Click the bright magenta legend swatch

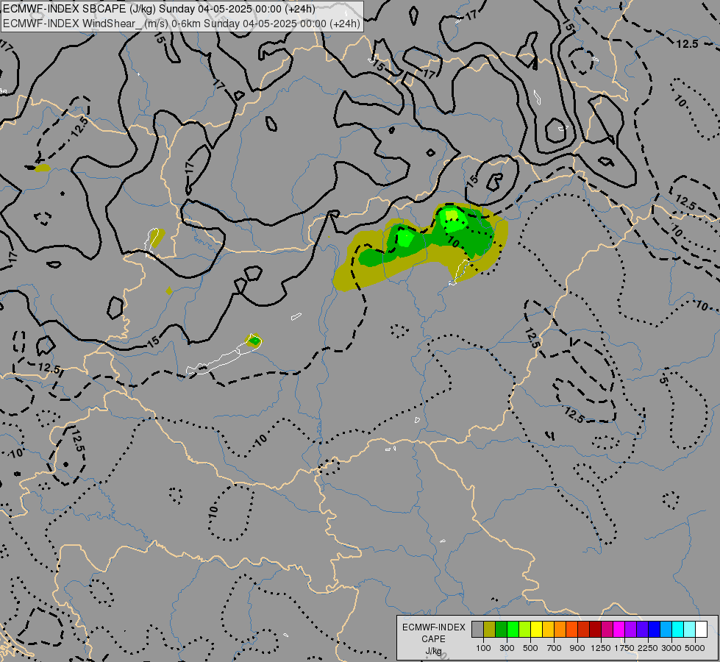point(619,630)
